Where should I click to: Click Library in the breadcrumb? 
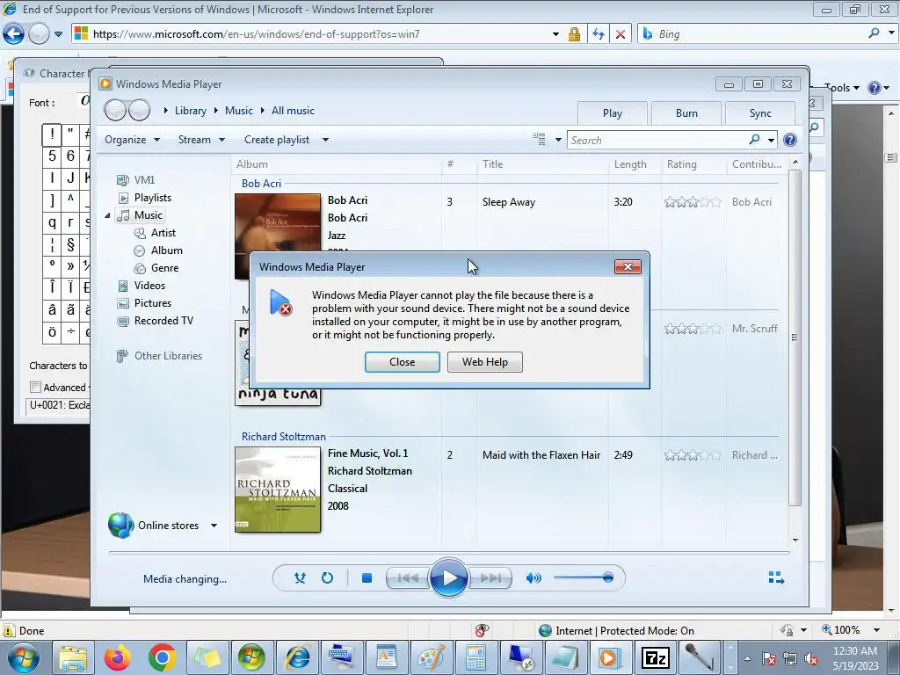[x=191, y=111]
